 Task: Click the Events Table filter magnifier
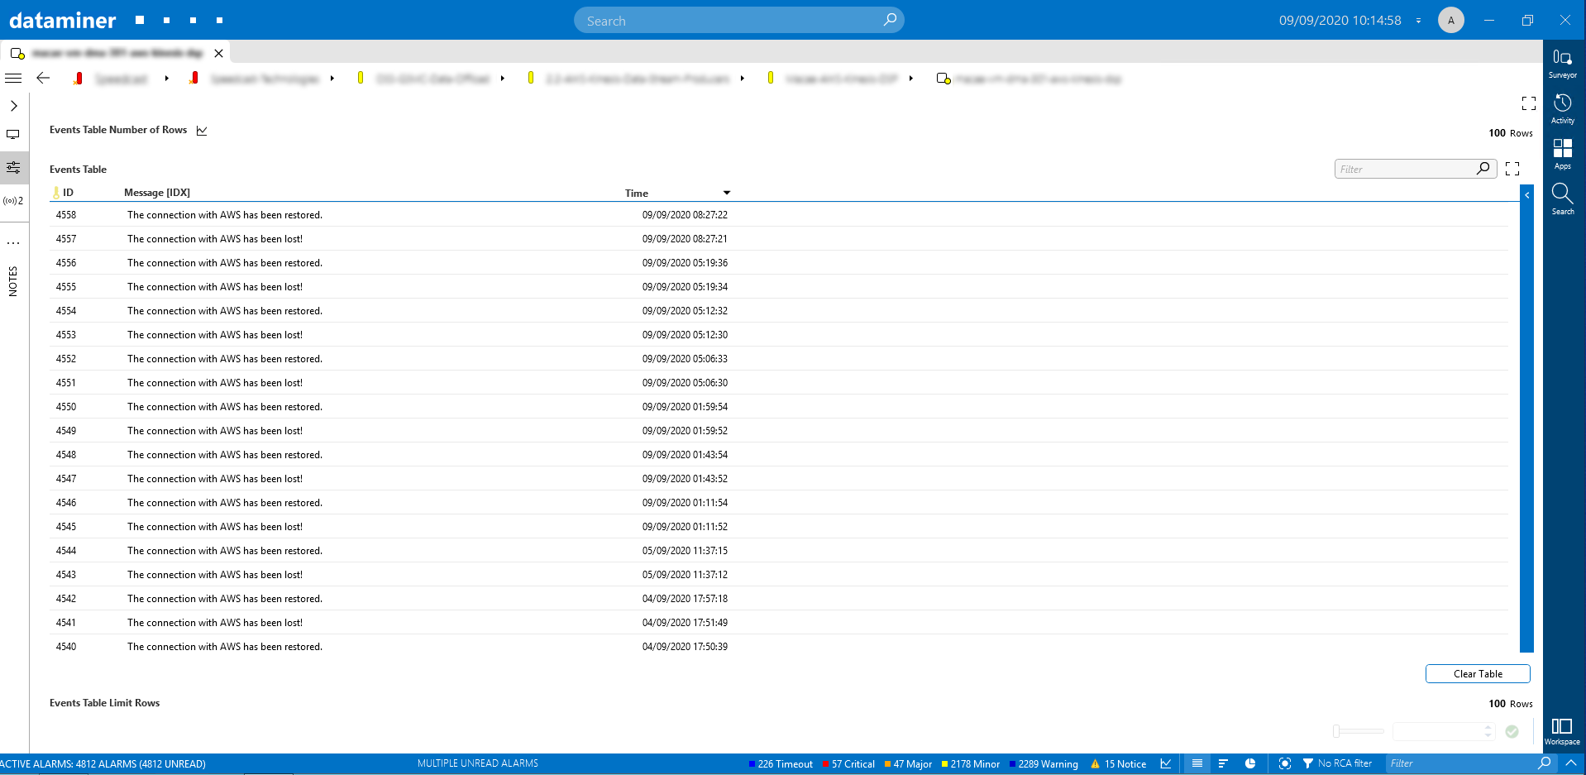click(x=1483, y=169)
